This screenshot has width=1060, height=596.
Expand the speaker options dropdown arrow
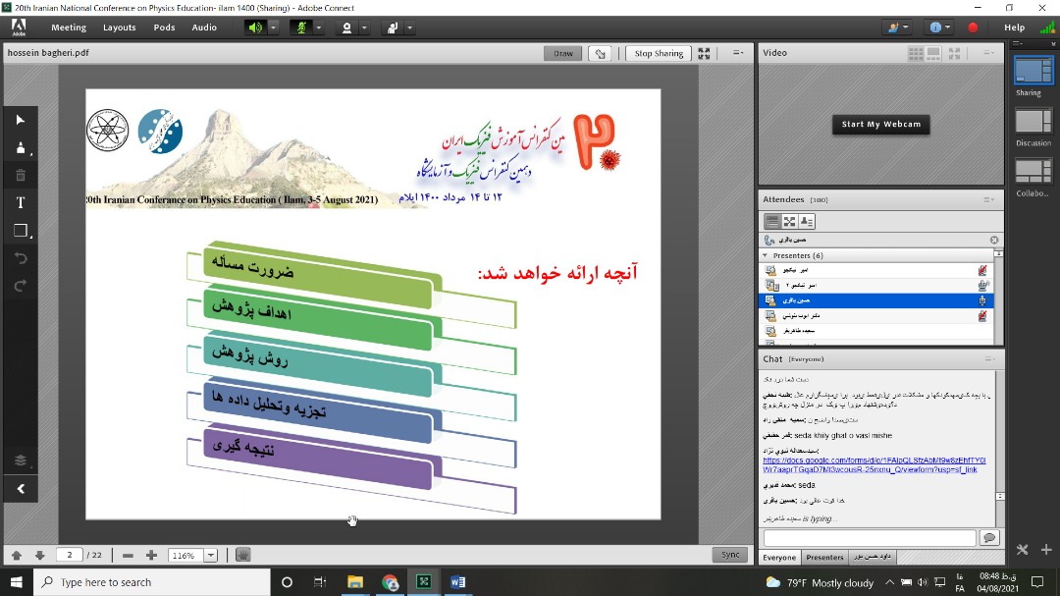point(274,27)
